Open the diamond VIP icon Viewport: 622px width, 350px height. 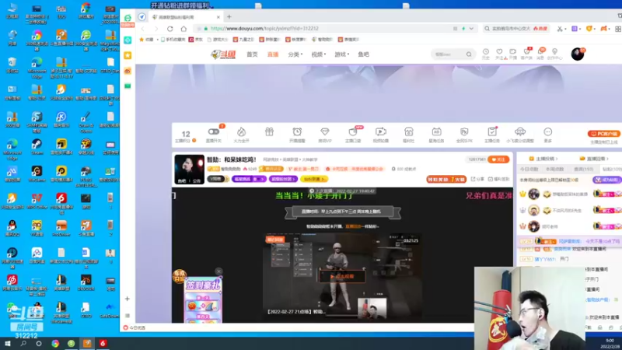pos(325,134)
